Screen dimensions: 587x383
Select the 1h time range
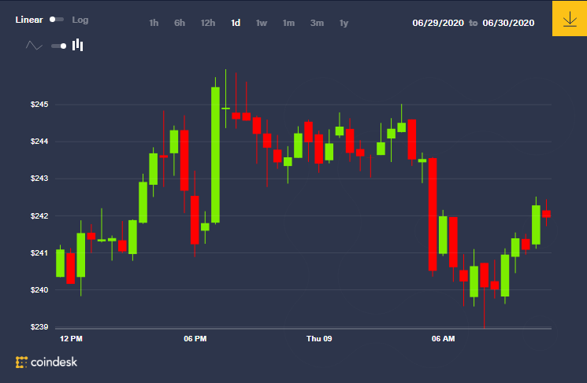pyautogui.click(x=154, y=23)
